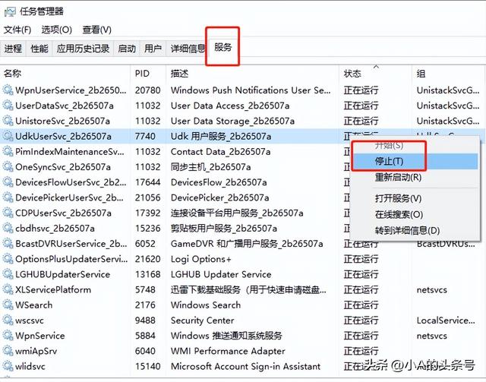Click the gear icon beside DevicePickerUserSvc
486x382 pixels.
click(8, 197)
